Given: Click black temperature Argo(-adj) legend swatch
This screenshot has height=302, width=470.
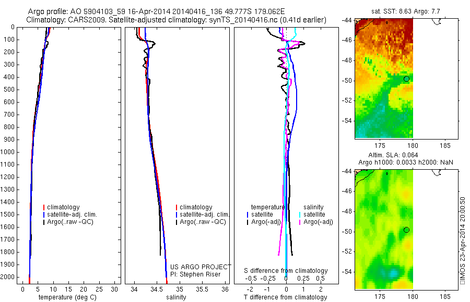Looking at the screenshot, I should tap(248, 222).
